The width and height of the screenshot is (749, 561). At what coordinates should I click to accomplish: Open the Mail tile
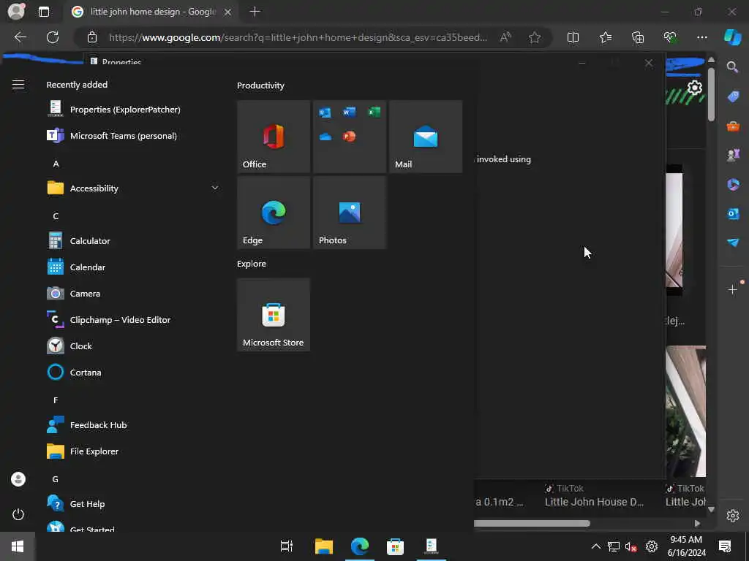coord(426,137)
